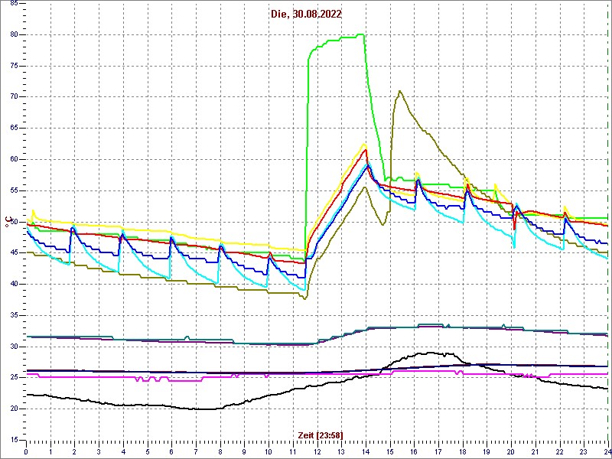Click hour 18 on the time axis

[x=463, y=452]
